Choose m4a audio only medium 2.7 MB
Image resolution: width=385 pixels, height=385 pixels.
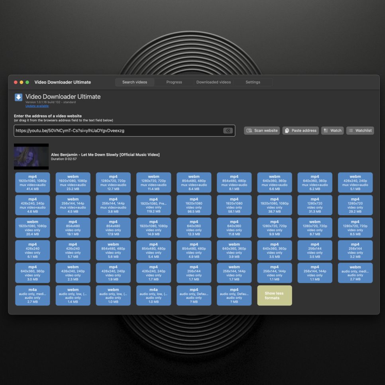point(33,296)
